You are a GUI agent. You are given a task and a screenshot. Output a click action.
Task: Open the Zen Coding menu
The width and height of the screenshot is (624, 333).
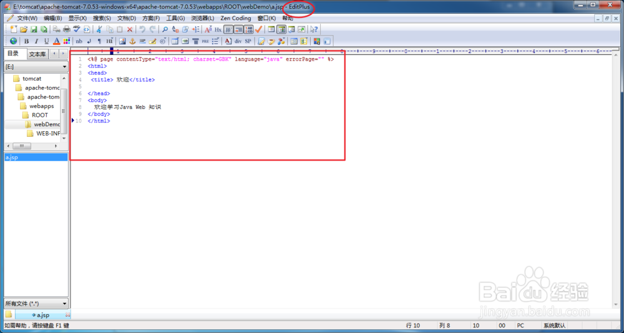[x=236, y=18]
